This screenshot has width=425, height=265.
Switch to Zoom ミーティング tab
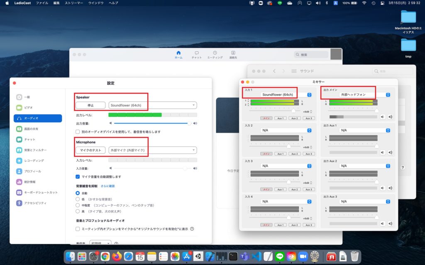(215, 55)
